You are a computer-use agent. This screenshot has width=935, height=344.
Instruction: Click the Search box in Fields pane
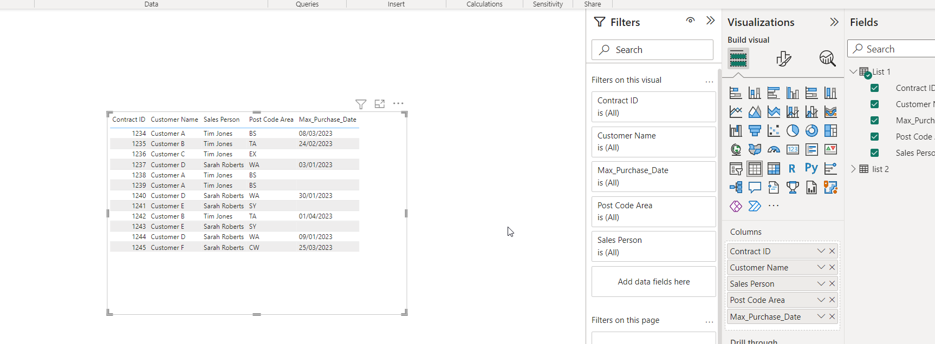click(891, 49)
